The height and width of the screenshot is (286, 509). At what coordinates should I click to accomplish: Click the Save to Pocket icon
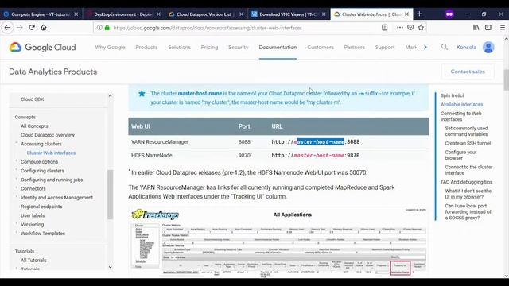pyautogui.click(x=410, y=28)
